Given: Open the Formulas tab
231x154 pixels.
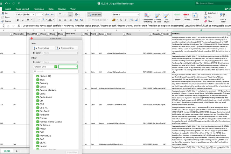Looking at the screenshot, I should (39, 9).
